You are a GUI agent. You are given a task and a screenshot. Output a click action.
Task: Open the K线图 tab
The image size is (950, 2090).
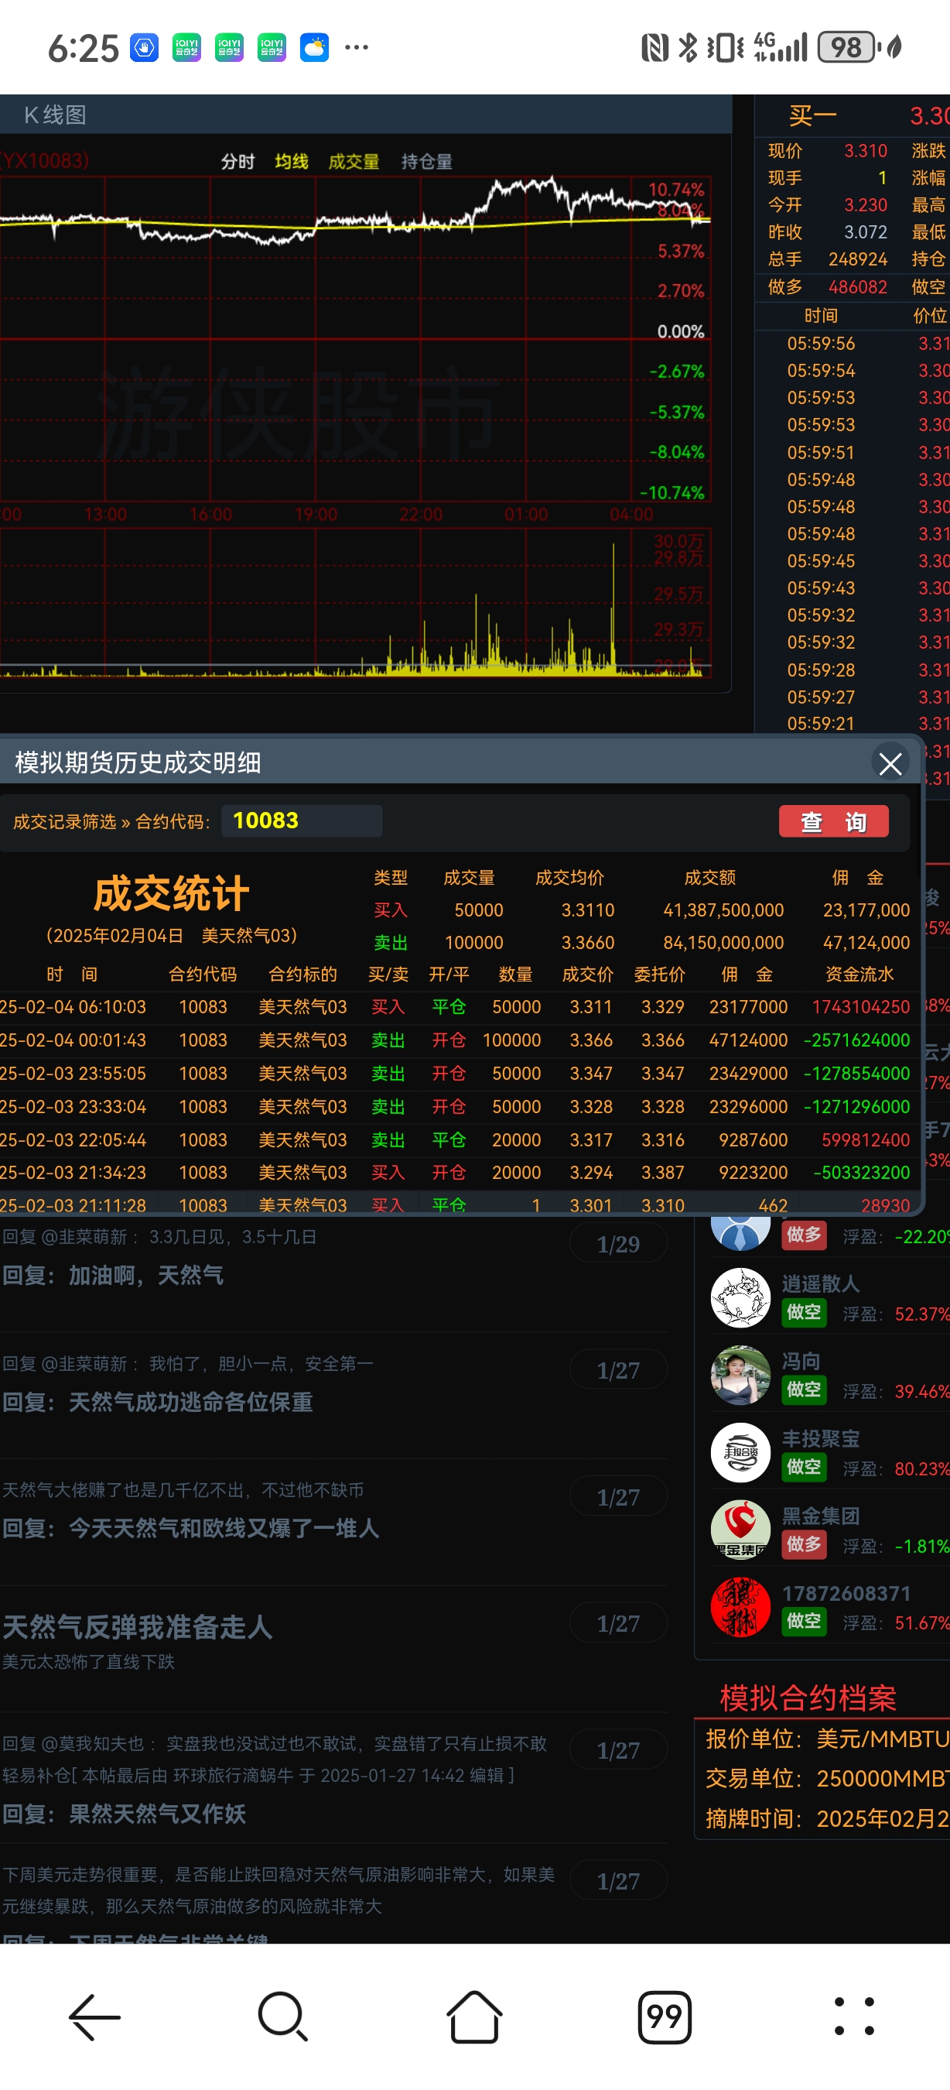[x=55, y=115]
